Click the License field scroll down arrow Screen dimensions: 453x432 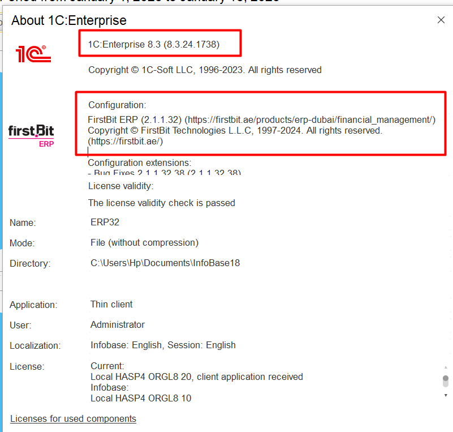click(446, 395)
